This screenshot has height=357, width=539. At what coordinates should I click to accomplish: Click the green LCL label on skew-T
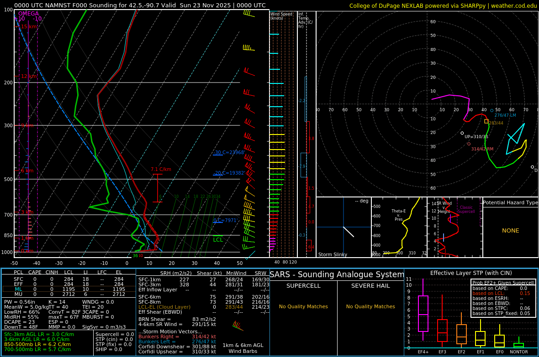coord(218,240)
